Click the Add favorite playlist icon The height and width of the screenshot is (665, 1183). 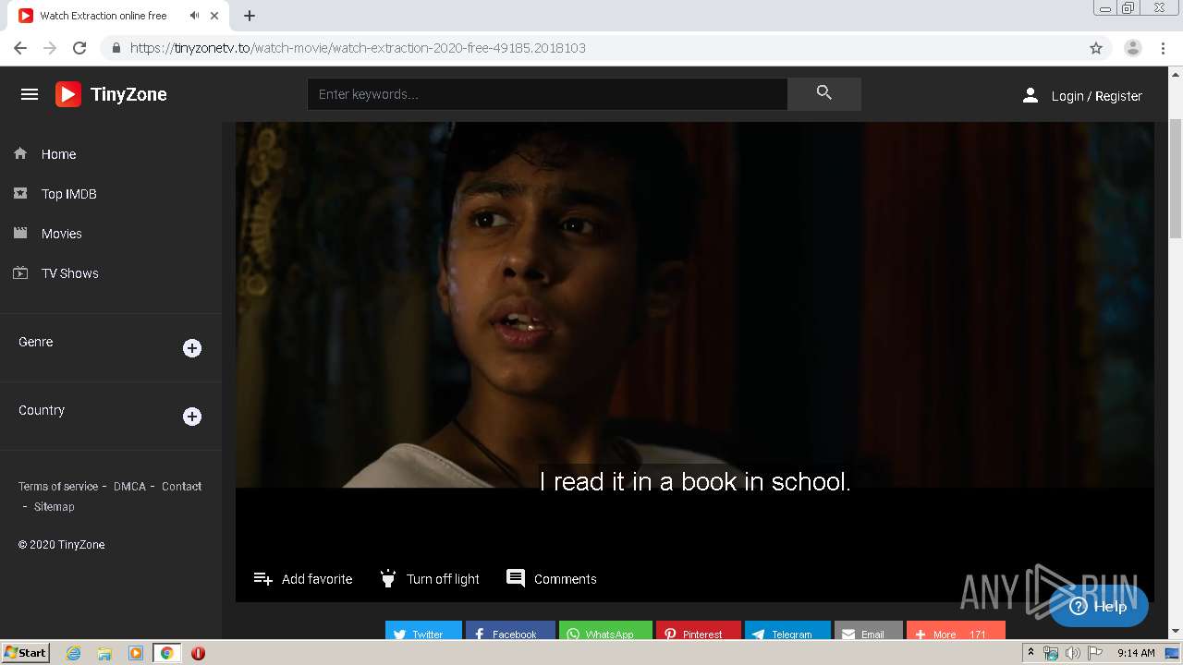(x=263, y=578)
